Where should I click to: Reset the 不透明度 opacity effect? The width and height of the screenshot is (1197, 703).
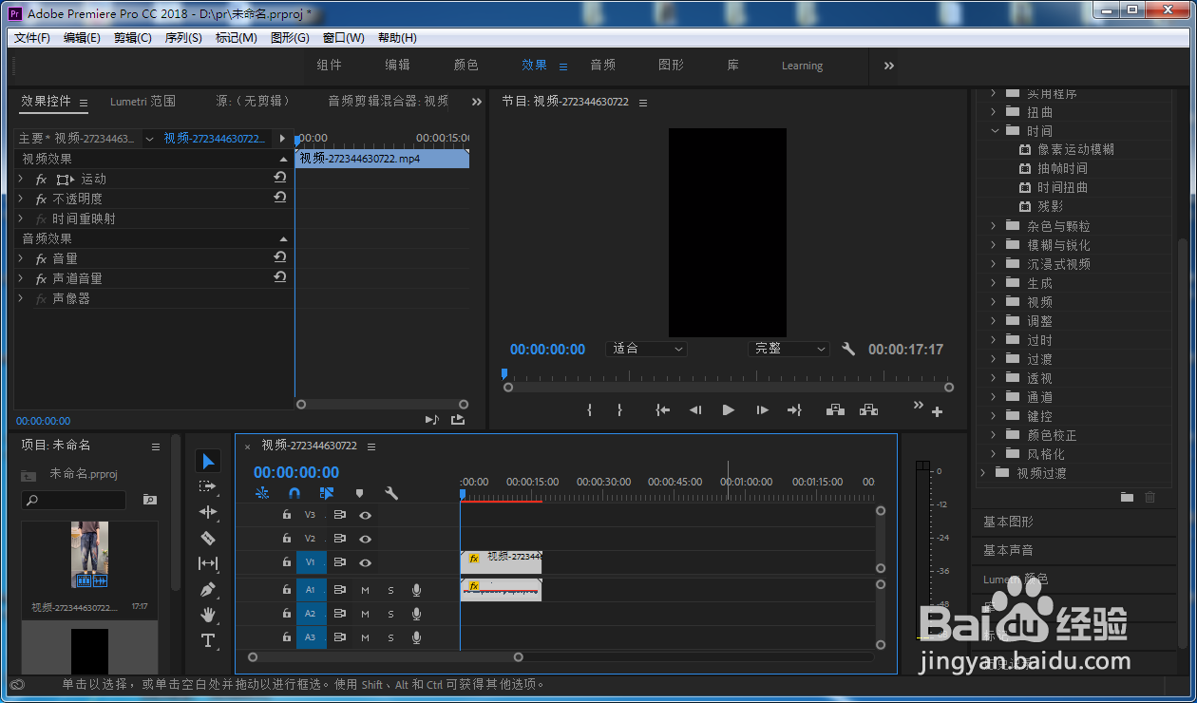(280, 198)
